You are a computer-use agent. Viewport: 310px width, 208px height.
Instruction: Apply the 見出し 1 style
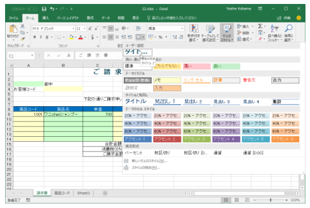(x=167, y=102)
